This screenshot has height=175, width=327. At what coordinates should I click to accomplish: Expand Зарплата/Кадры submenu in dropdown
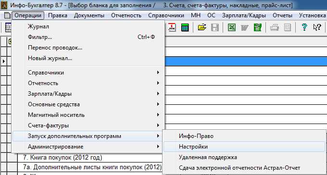click(88, 94)
